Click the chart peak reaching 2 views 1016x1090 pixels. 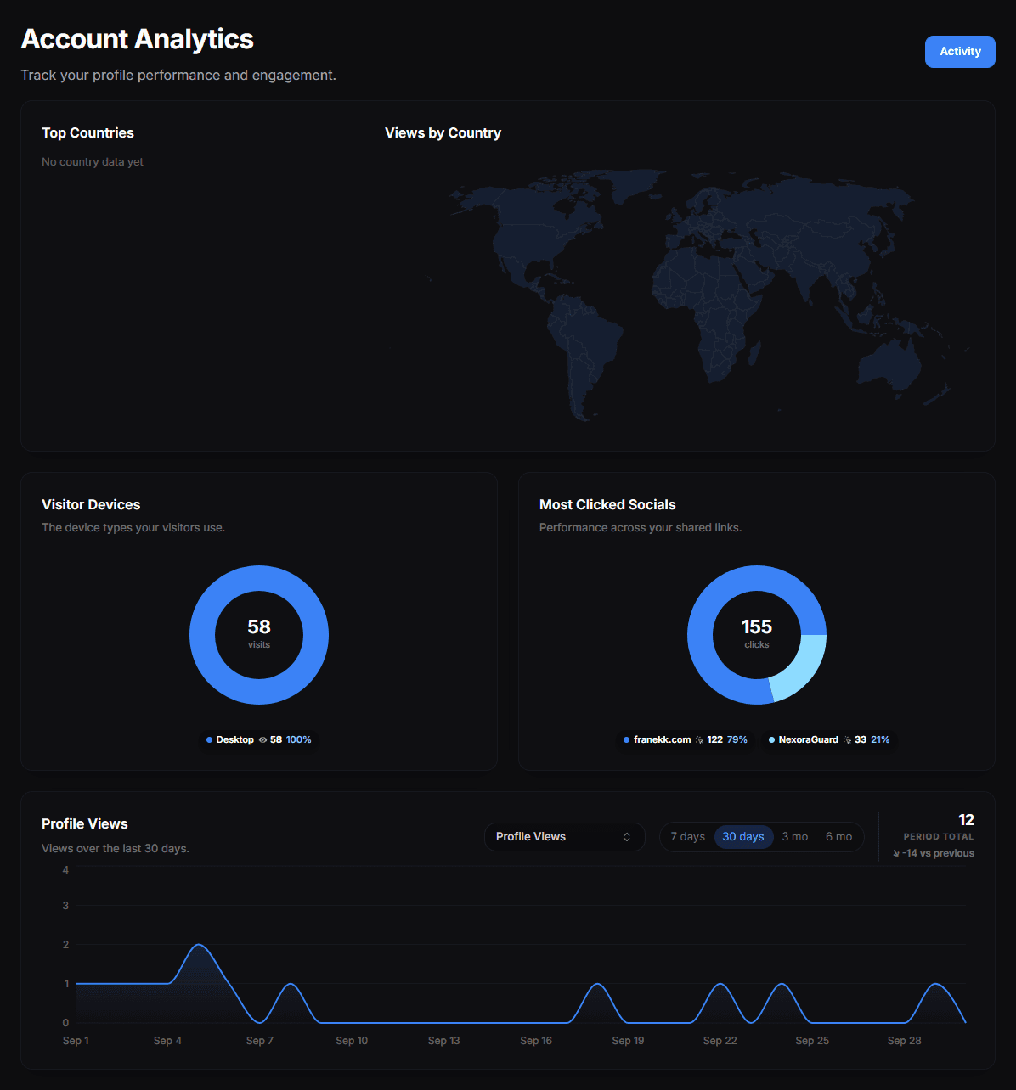[199, 945]
